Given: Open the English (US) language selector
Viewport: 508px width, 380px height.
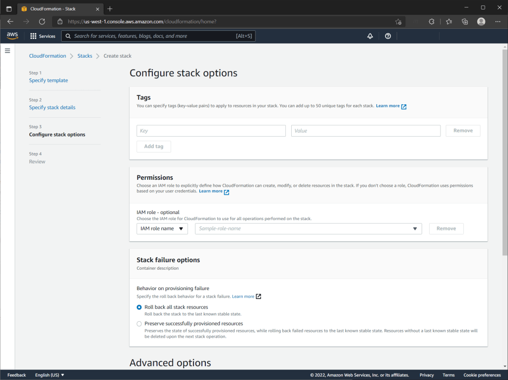Looking at the screenshot, I should click(50, 375).
